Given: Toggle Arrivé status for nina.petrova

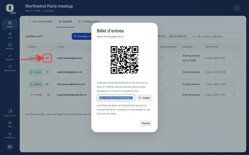Looking at the screenshot, I should coord(36,84).
